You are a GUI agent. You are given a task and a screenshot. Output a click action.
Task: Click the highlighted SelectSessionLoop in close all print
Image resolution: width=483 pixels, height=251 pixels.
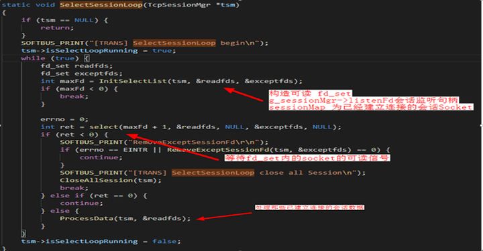pos(213,173)
